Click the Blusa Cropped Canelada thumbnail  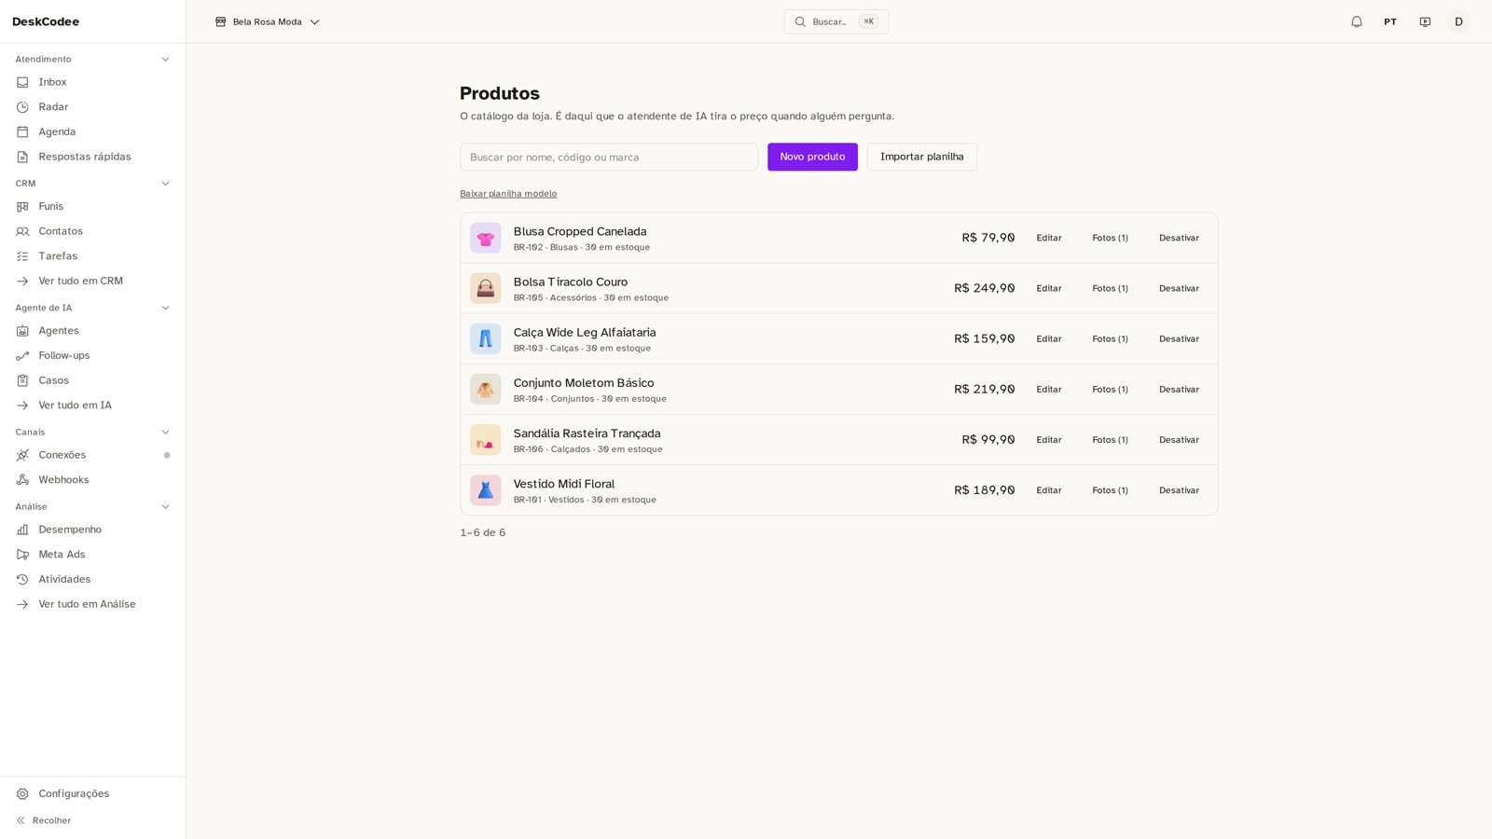[x=486, y=238]
